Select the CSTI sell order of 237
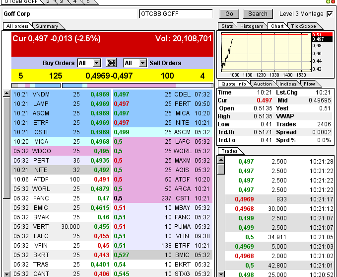Screen dimensions: 337x277 click(x=163, y=198)
